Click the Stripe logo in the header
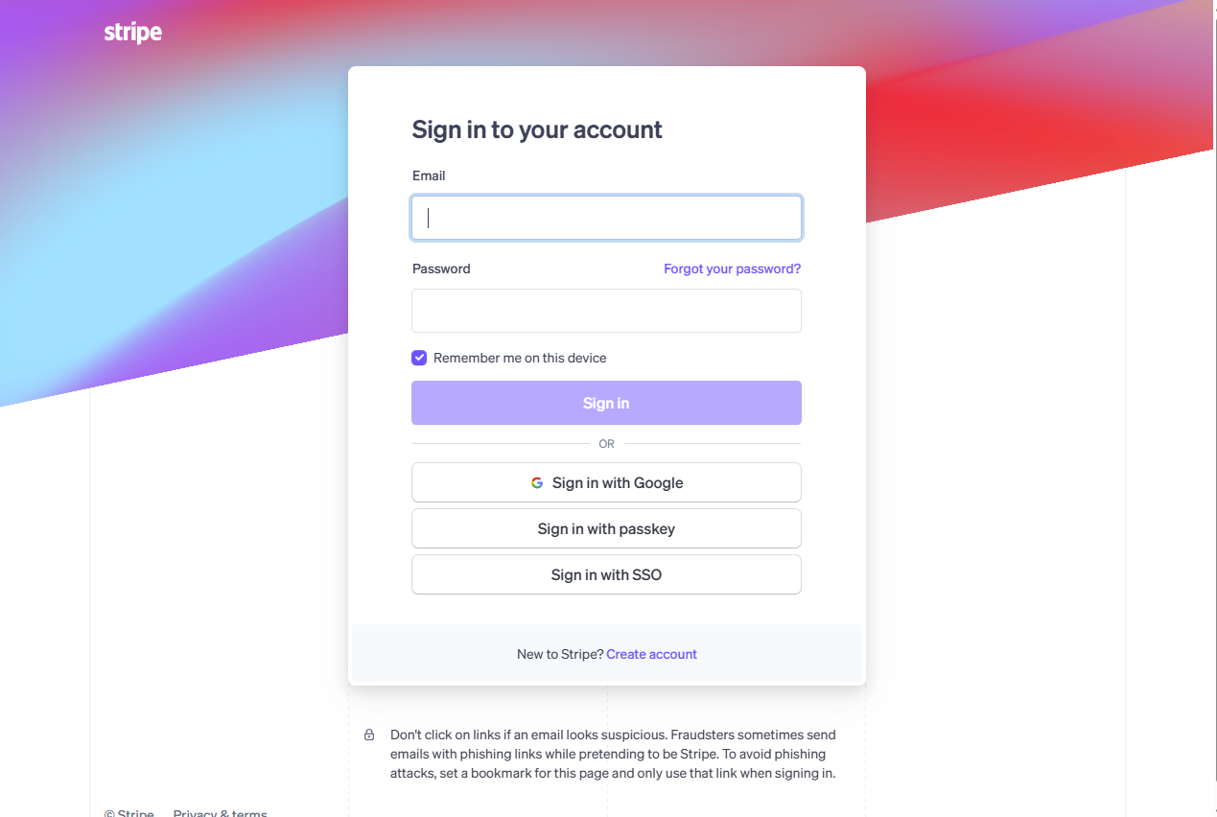Viewport: 1217px width, 817px height. [x=132, y=33]
